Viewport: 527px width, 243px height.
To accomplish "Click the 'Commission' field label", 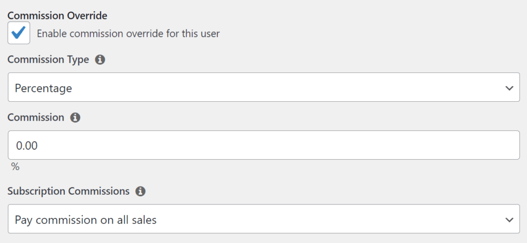I will coord(36,117).
